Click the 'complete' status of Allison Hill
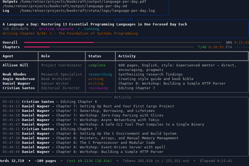Screen dimensions: 249x166 tap(97, 65)
